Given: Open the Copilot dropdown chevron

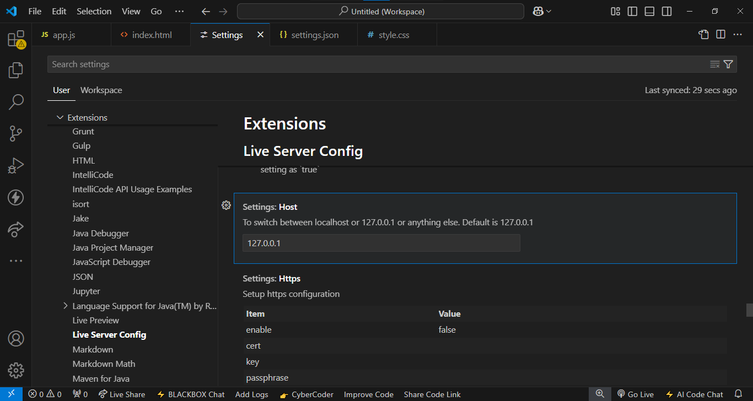Looking at the screenshot, I should [548, 11].
